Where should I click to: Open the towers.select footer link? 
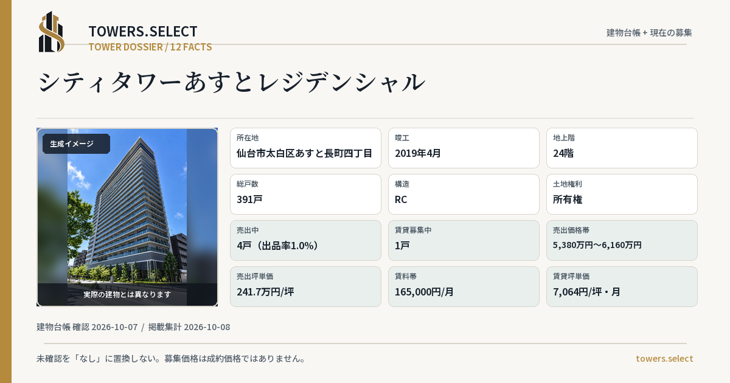tap(664, 359)
